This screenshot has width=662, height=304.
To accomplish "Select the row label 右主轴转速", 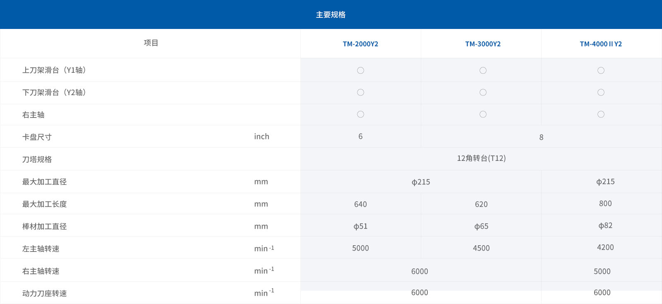I will tap(41, 271).
